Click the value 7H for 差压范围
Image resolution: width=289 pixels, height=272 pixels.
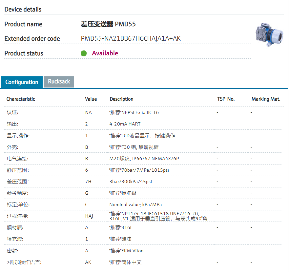pos(88,182)
